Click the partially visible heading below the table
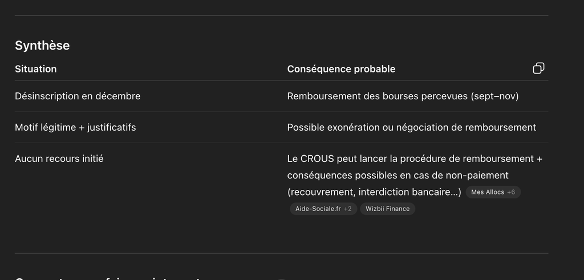This screenshot has height=280, width=584. click(108, 278)
